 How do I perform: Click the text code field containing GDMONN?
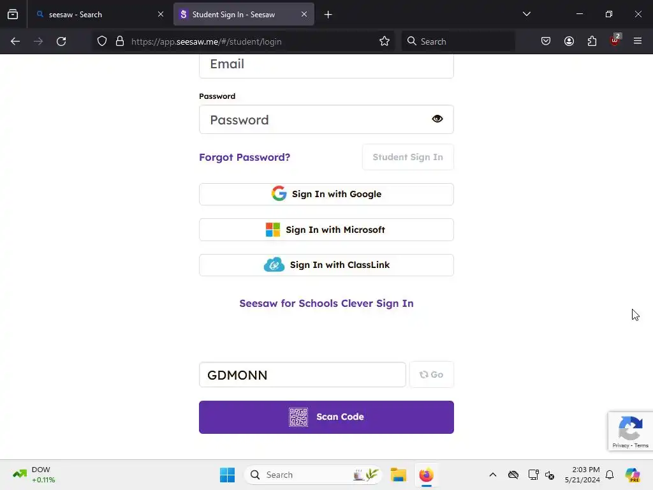coord(302,375)
